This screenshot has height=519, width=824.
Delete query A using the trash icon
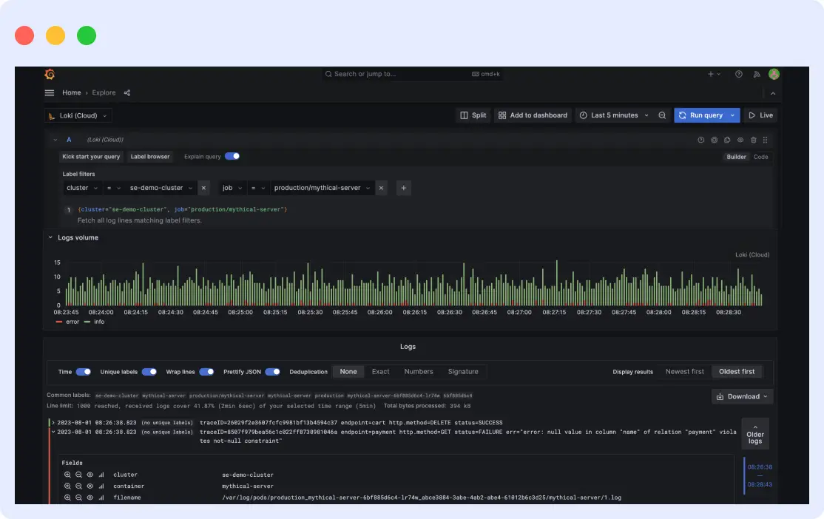(754, 140)
